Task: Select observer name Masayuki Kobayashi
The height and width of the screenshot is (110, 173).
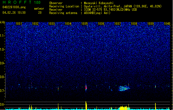Action: coord(99,3)
